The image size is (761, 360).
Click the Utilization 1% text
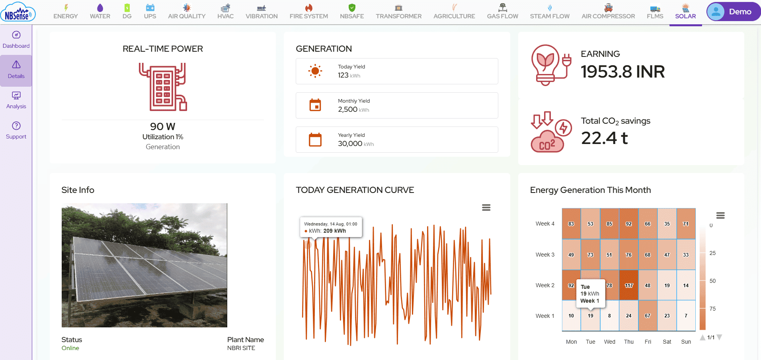tap(163, 137)
